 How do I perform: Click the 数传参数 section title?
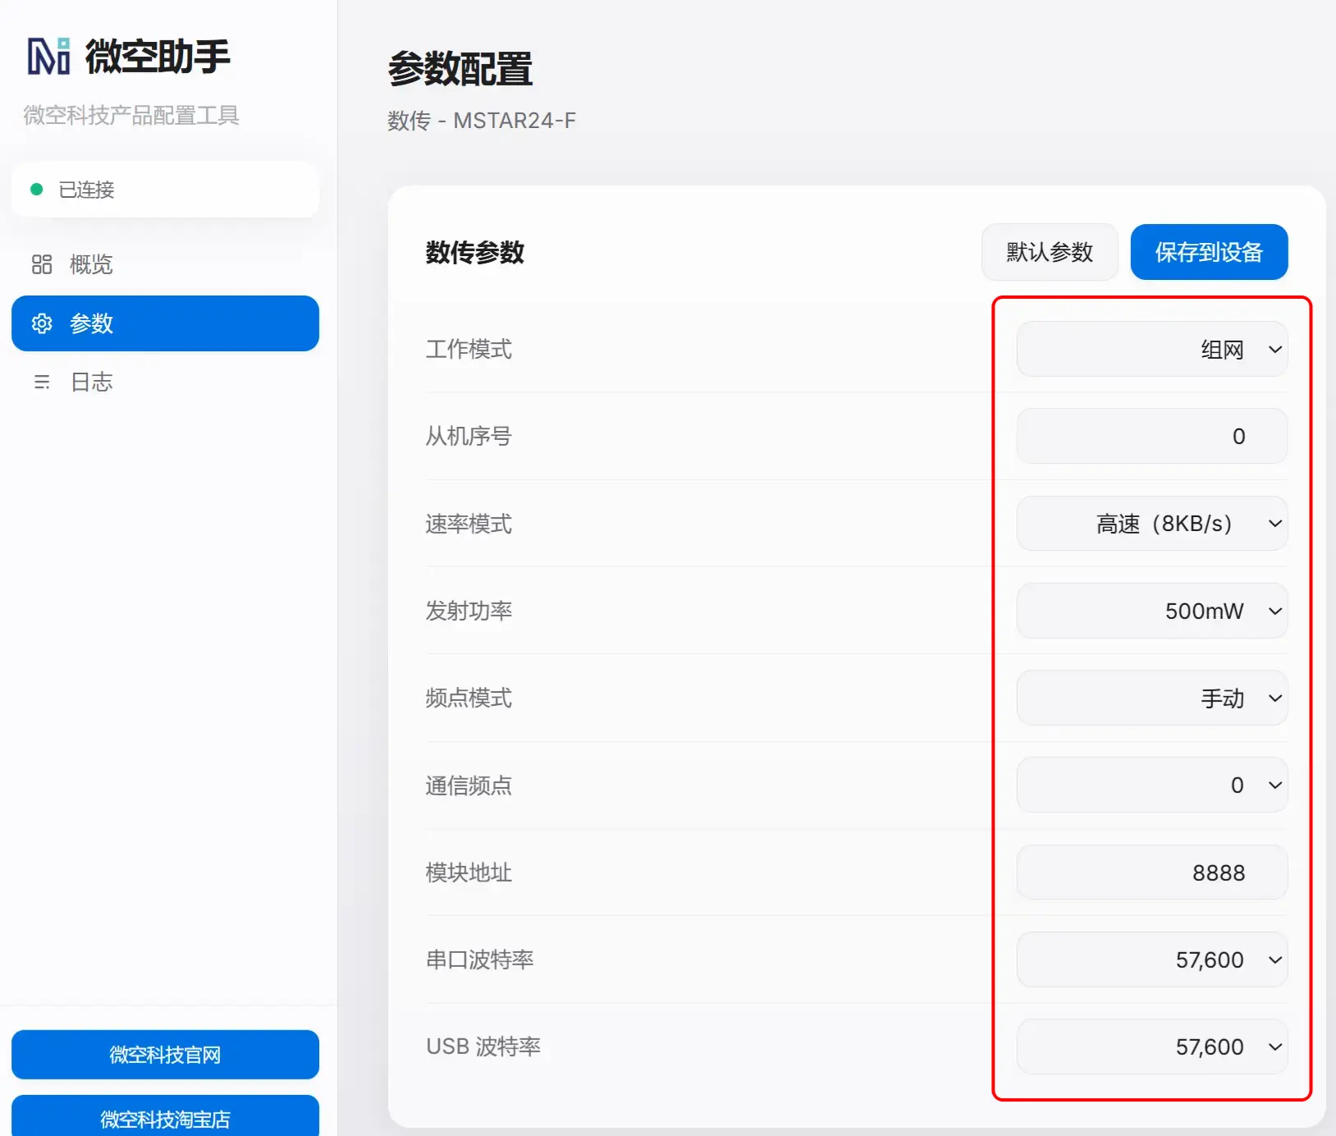coord(475,252)
